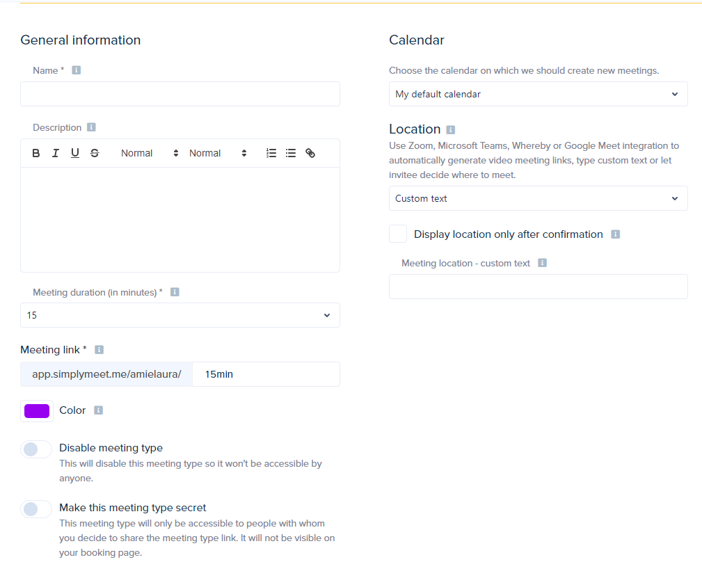Click info icon for Display location after confirmation
The image size is (702, 578).
616,234
